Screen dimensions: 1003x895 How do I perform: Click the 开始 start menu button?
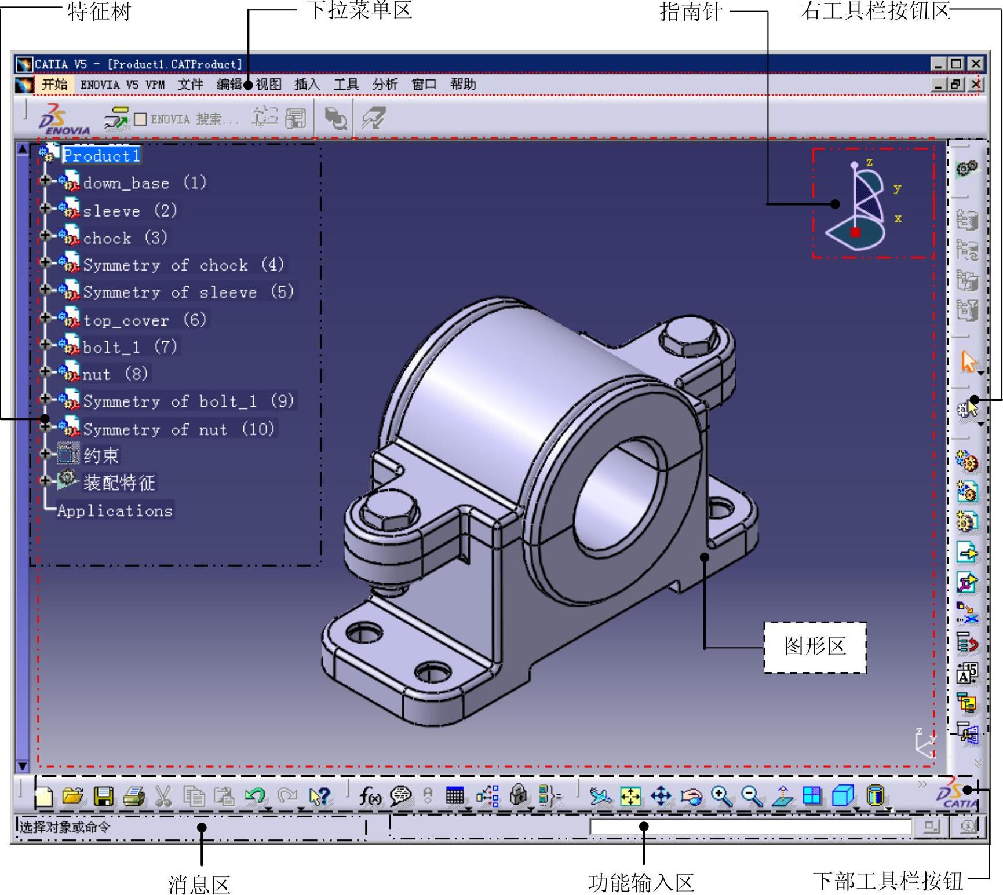tap(54, 85)
